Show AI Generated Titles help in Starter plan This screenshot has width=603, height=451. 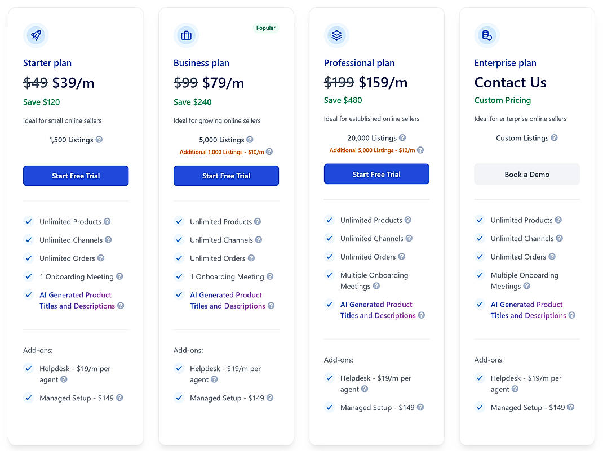pyautogui.click(x=121, y=306)
